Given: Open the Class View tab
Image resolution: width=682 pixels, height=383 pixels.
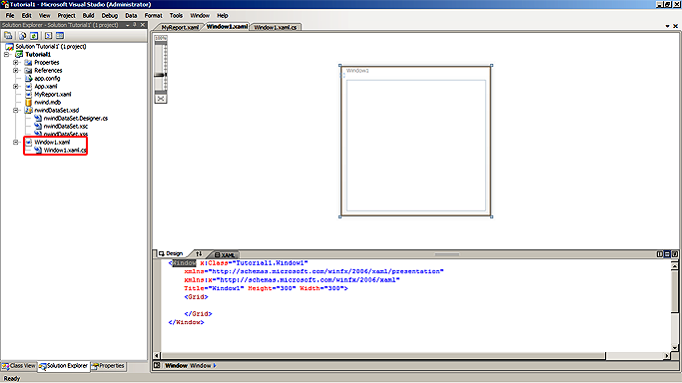Looking at the screenshot, I should (19, 366).
